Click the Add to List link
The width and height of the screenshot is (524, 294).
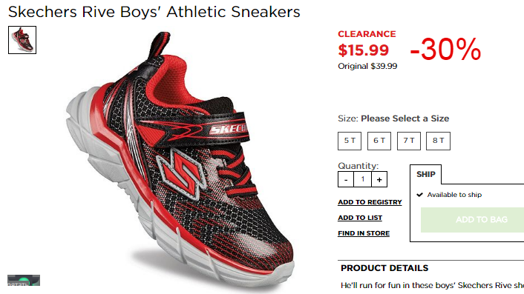point(360,218)
